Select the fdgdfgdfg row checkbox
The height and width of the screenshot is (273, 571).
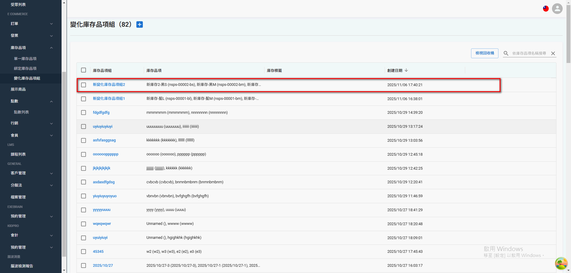pyautogui.click(x=84, y=113)
